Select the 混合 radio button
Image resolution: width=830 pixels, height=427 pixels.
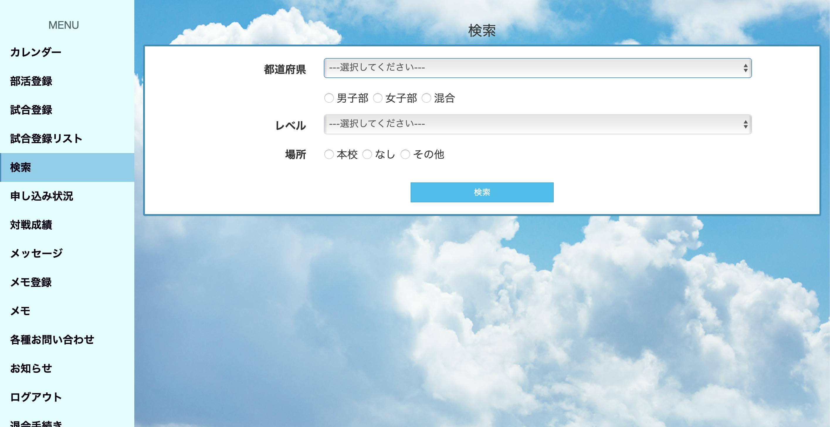pos(426,98)
